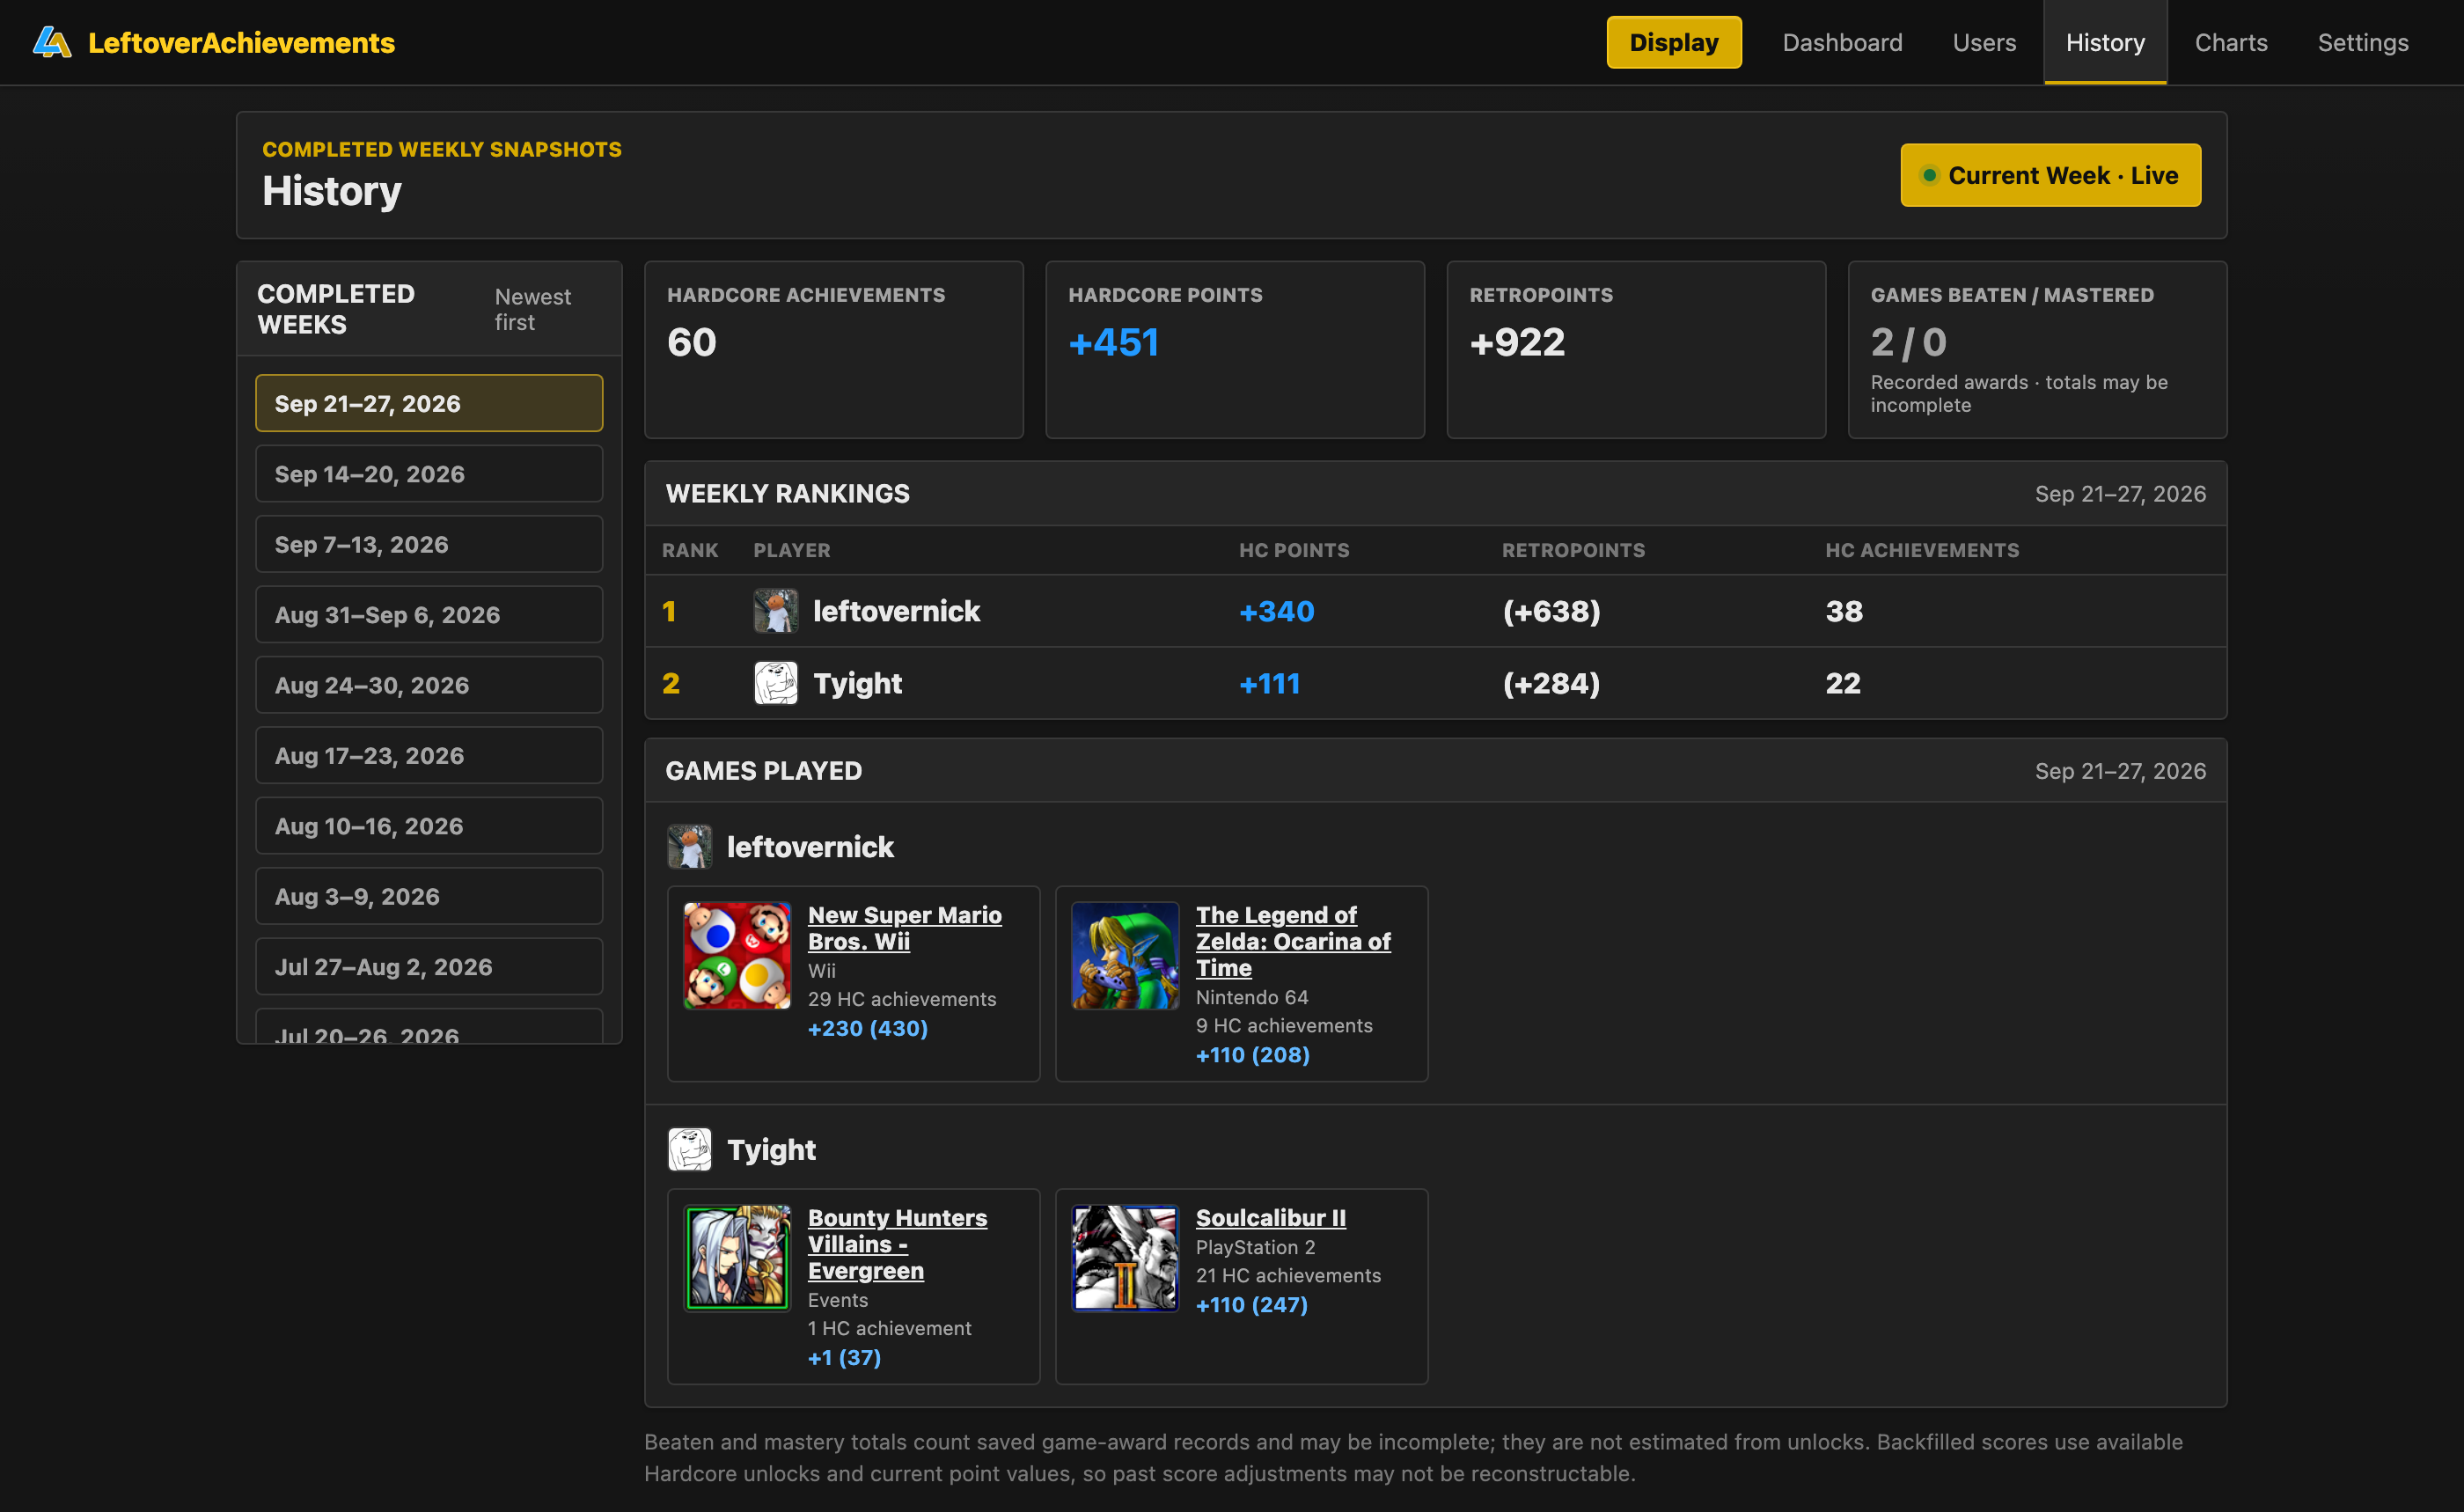Click the LeftoverAchievements logo icon
2464x1512 pixels.
click(52, 42)
